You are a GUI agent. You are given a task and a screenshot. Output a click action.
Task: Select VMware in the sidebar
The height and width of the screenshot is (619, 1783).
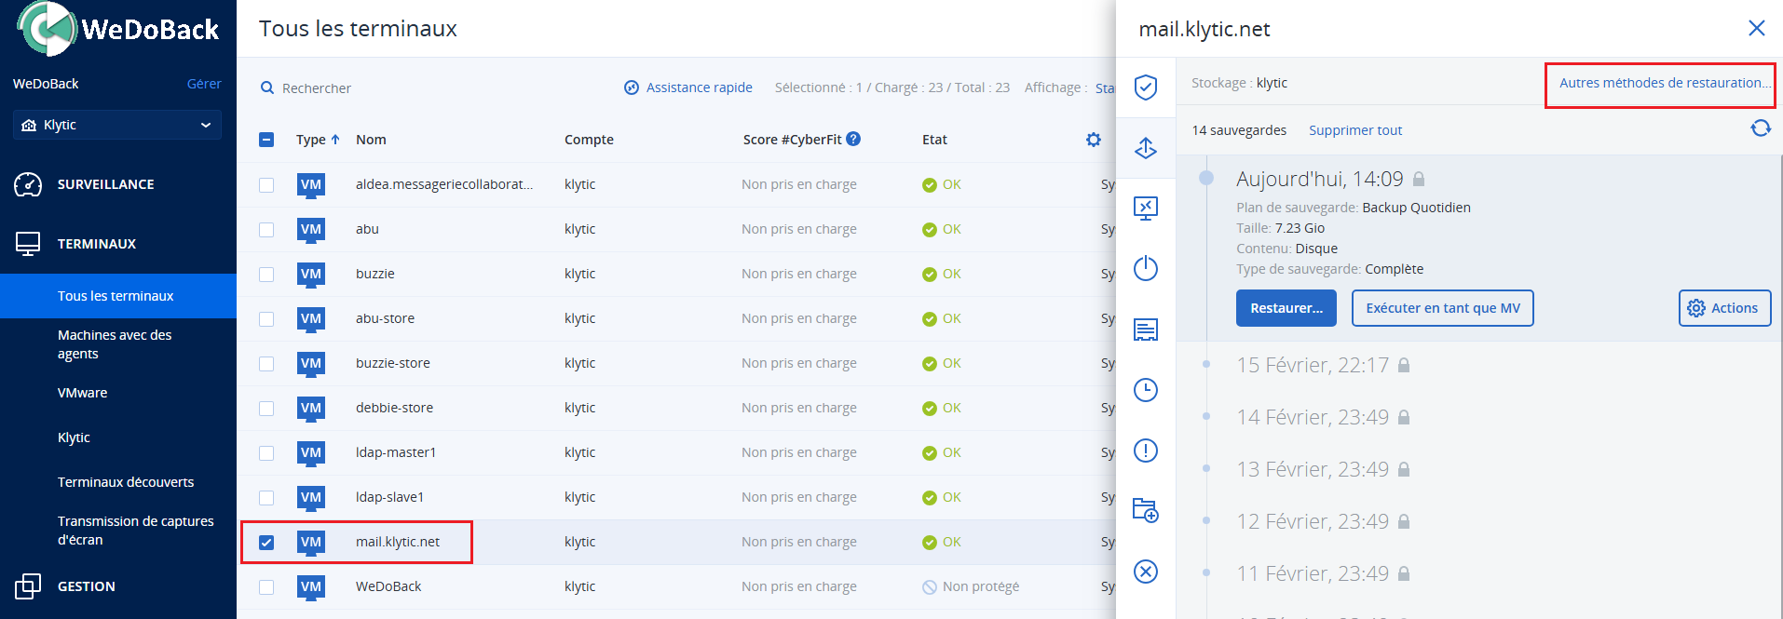pos(82,393)
